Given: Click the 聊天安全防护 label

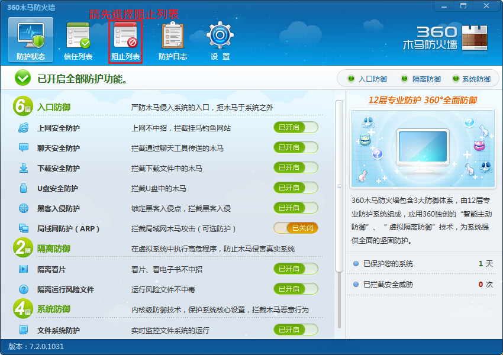Looking at the screenshot, I should click(59, 148).
